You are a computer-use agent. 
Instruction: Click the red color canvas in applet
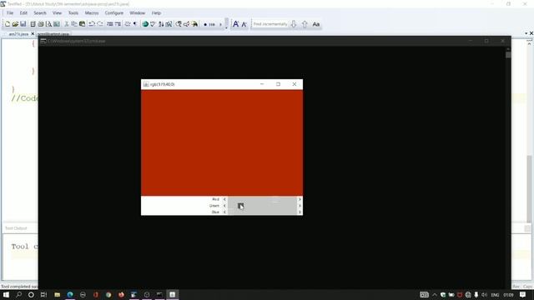[x=222, y=142]
